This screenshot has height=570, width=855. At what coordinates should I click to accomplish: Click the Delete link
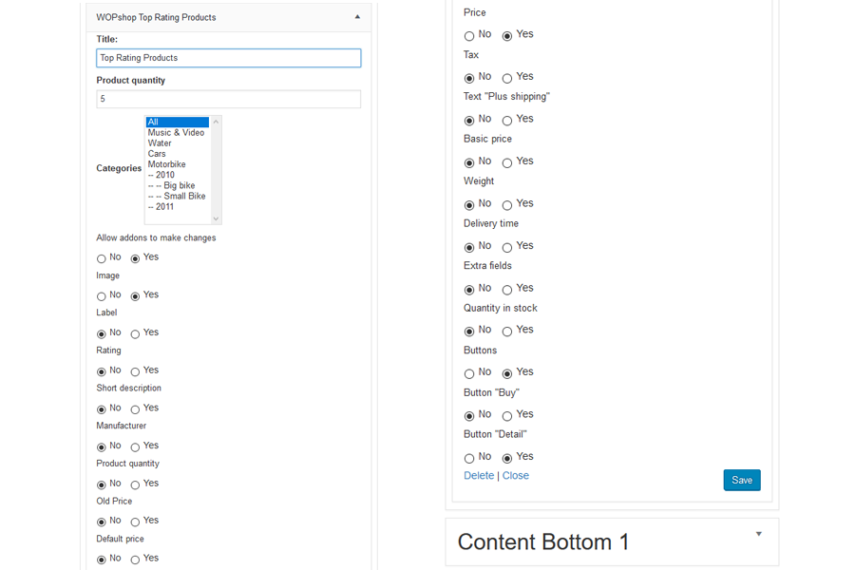[x=479, y=476]
